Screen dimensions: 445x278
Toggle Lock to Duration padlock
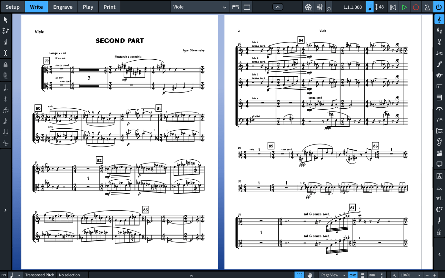(5, 65)
